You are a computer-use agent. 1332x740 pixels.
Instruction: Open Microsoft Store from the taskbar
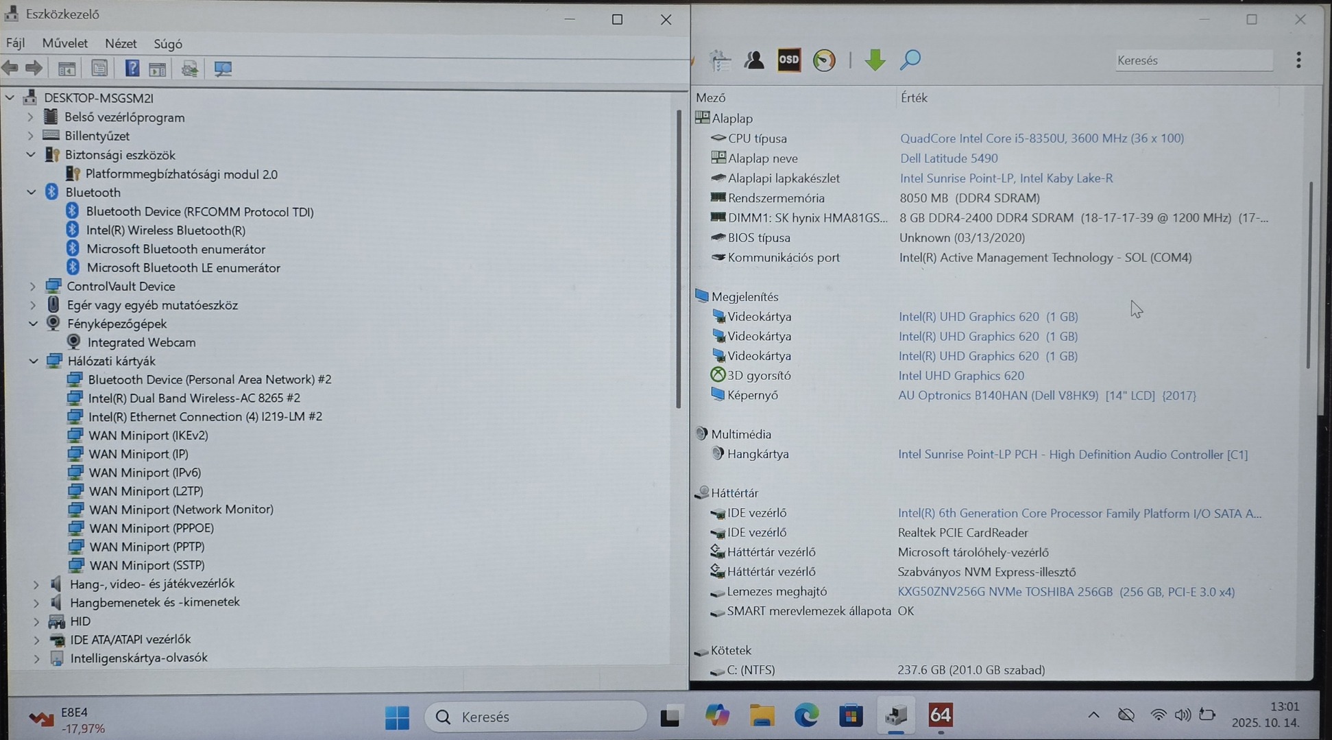coord(851,716)
